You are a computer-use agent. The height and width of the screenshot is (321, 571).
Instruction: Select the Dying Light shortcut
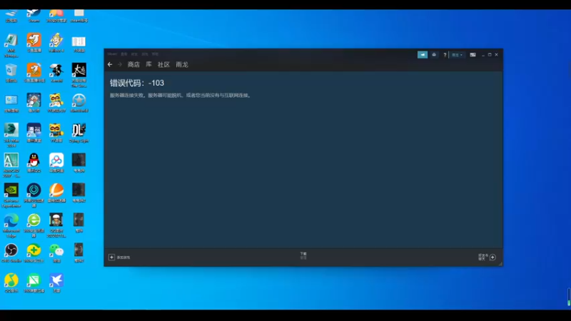click(79, 133)
